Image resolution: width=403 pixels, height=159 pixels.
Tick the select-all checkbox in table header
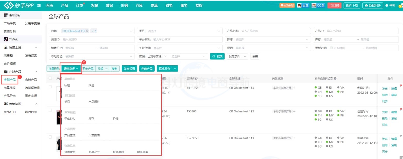point(50,78)
